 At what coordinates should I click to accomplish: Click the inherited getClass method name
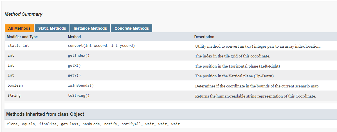tap(69, 124)
